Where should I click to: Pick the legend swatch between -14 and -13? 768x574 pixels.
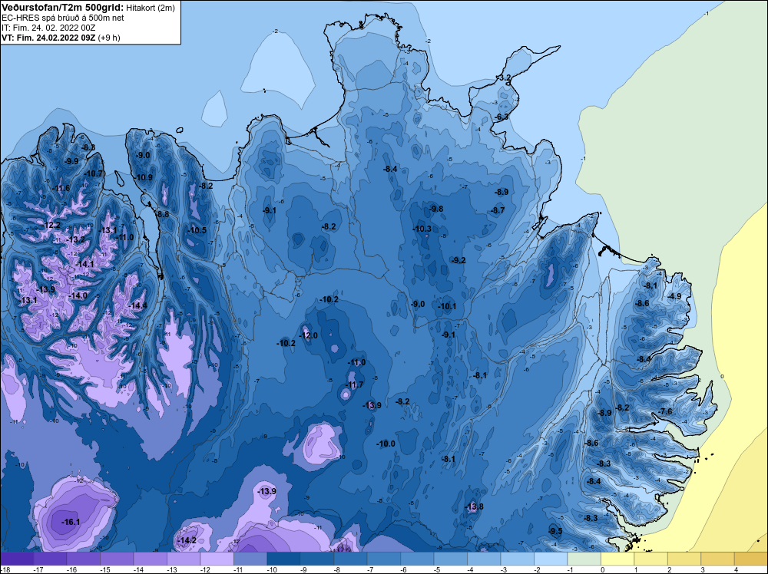point(151,559)
